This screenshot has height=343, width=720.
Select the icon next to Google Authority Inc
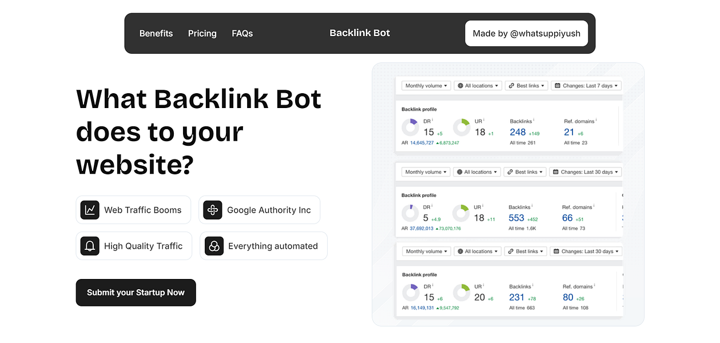click(212, 210)
